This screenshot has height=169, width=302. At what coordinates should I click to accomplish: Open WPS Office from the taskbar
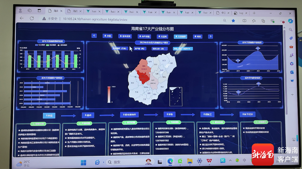(x=209, y=161)
